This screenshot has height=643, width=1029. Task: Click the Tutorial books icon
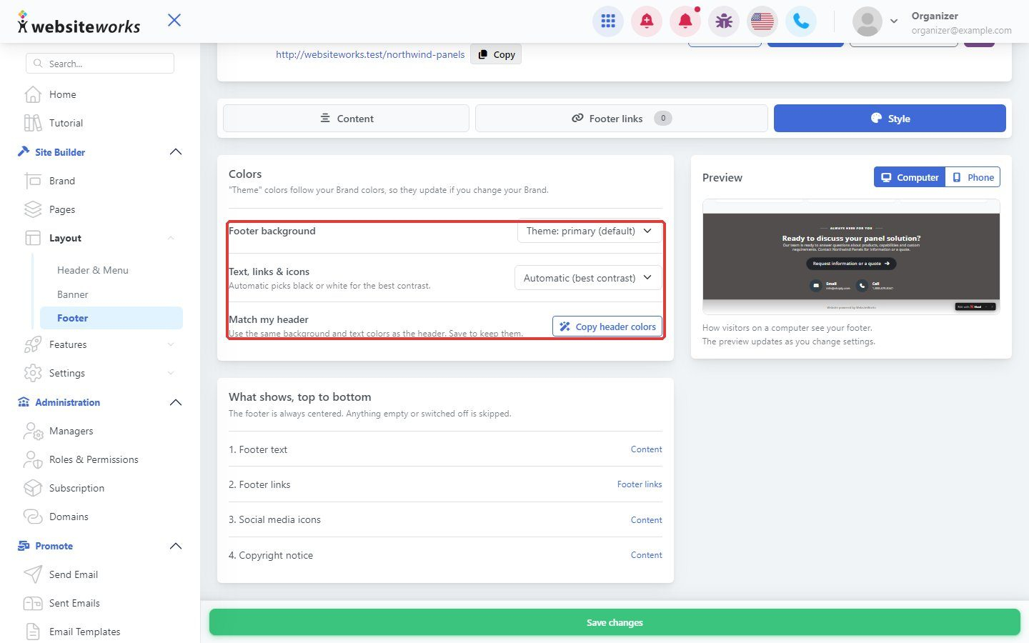[x=33, y=123]
